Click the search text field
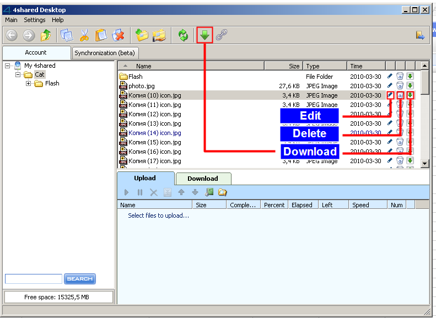Viewport: 436px width, 318px height. (34, 279)
